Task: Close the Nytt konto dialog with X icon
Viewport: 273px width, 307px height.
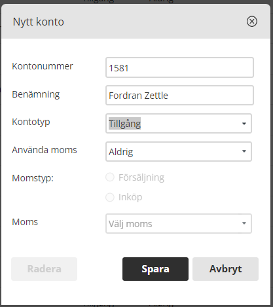Action: click(x=252, y=22)
